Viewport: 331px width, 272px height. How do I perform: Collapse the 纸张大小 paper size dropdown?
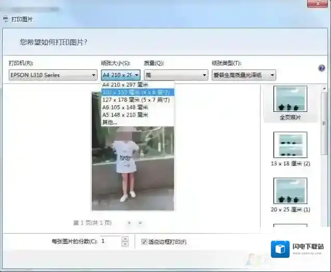[136, 75]
